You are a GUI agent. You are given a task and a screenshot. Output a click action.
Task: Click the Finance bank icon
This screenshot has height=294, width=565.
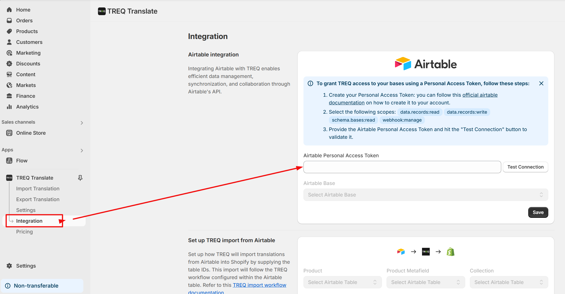point(9,96)
